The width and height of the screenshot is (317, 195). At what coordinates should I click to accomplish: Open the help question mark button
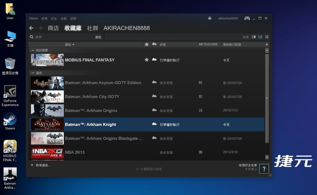[264, 169]
